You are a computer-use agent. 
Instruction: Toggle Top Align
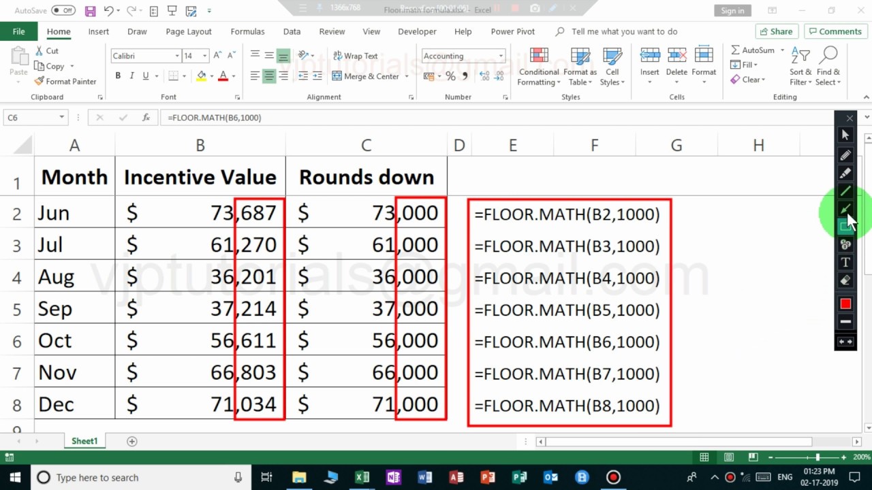coord(255,56)
